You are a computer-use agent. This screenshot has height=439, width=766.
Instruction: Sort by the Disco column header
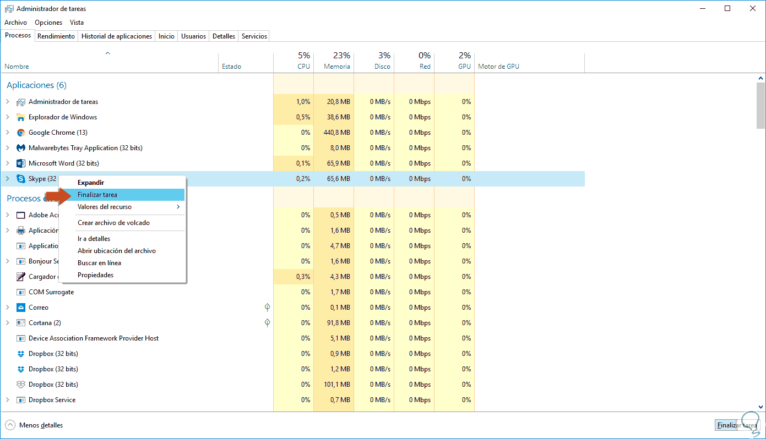coord(374,61)
